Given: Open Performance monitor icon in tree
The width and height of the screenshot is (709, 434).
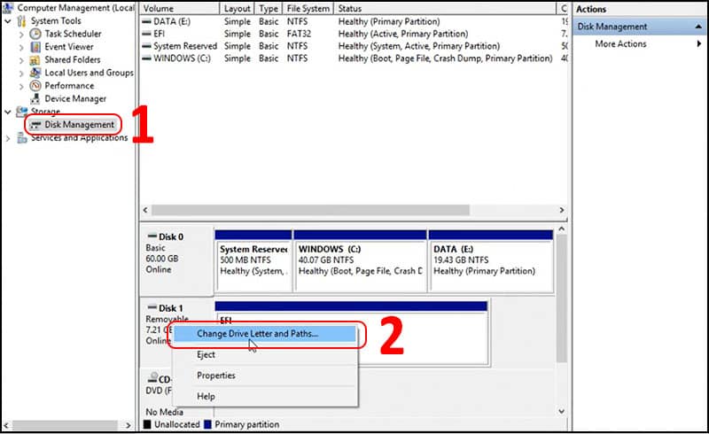Looking at the screenshot, I should [x=35, y=86].
